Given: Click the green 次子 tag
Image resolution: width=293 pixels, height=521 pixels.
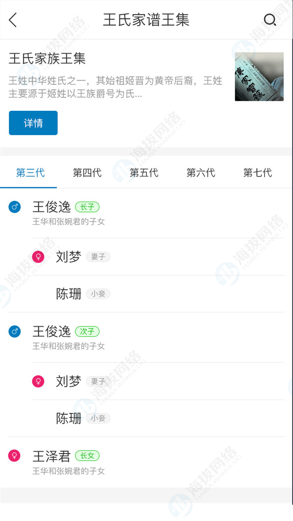Looking at the screenshot, I should pyautogui.click(x=87, y=332).
